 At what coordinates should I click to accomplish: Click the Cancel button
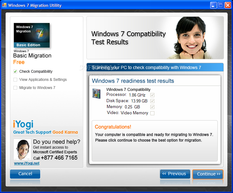point(25,174)
